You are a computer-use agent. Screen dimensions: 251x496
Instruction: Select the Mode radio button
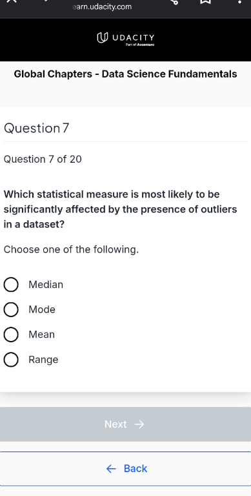point(11,310)
